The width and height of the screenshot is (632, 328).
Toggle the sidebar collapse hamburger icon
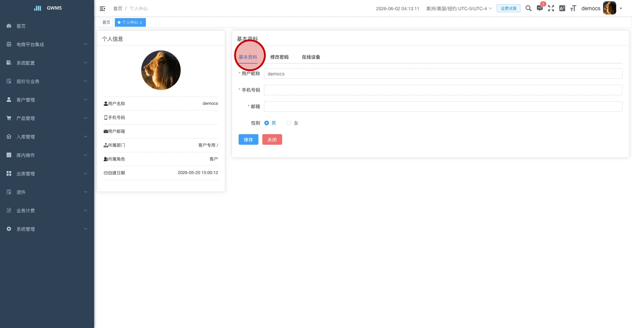[x=102, y=9]
